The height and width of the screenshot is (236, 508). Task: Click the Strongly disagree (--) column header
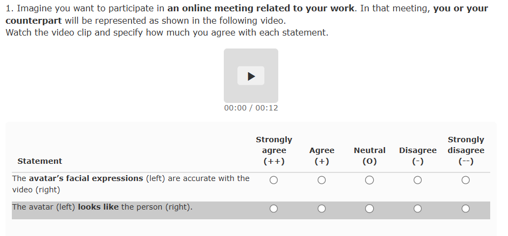tap(465, 150)
